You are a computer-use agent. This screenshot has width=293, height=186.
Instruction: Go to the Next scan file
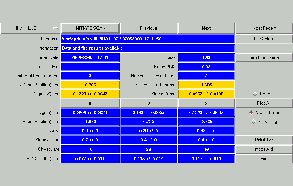pyautogui.click(x=206, y=29)
